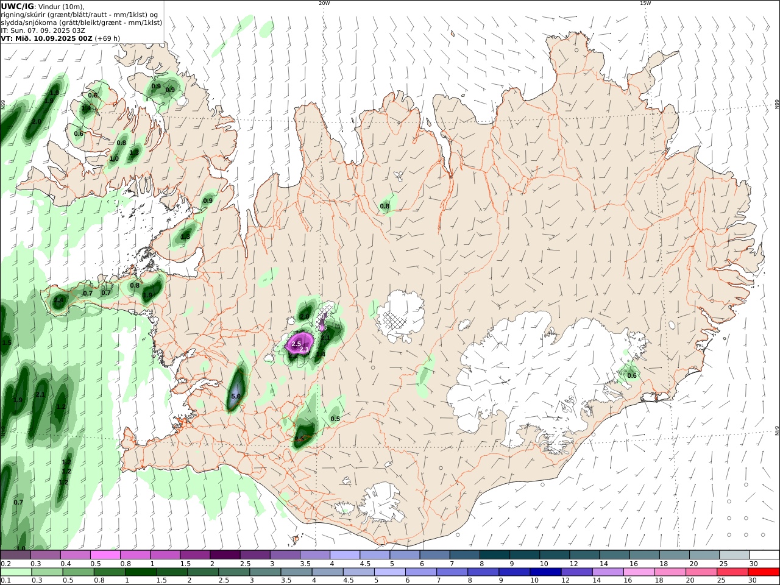Viewport: 780px width, 585px height.
Task: Click the 0.5 rain value in south Iceland
Action: coord(335,419)
